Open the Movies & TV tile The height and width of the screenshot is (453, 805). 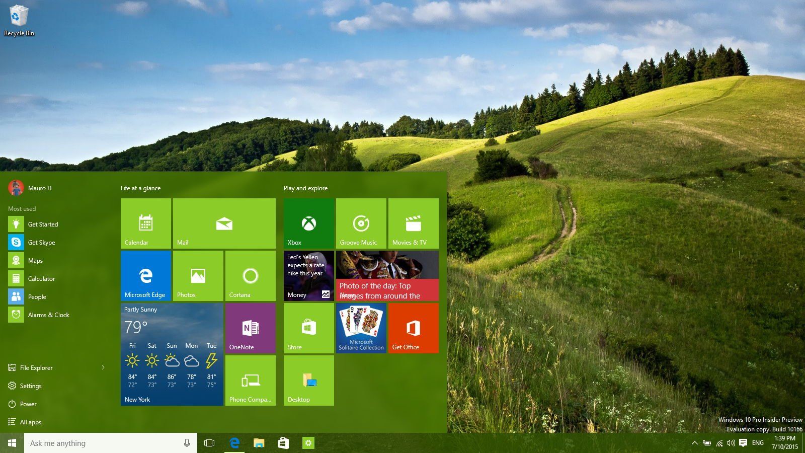(x=414, y=223)
